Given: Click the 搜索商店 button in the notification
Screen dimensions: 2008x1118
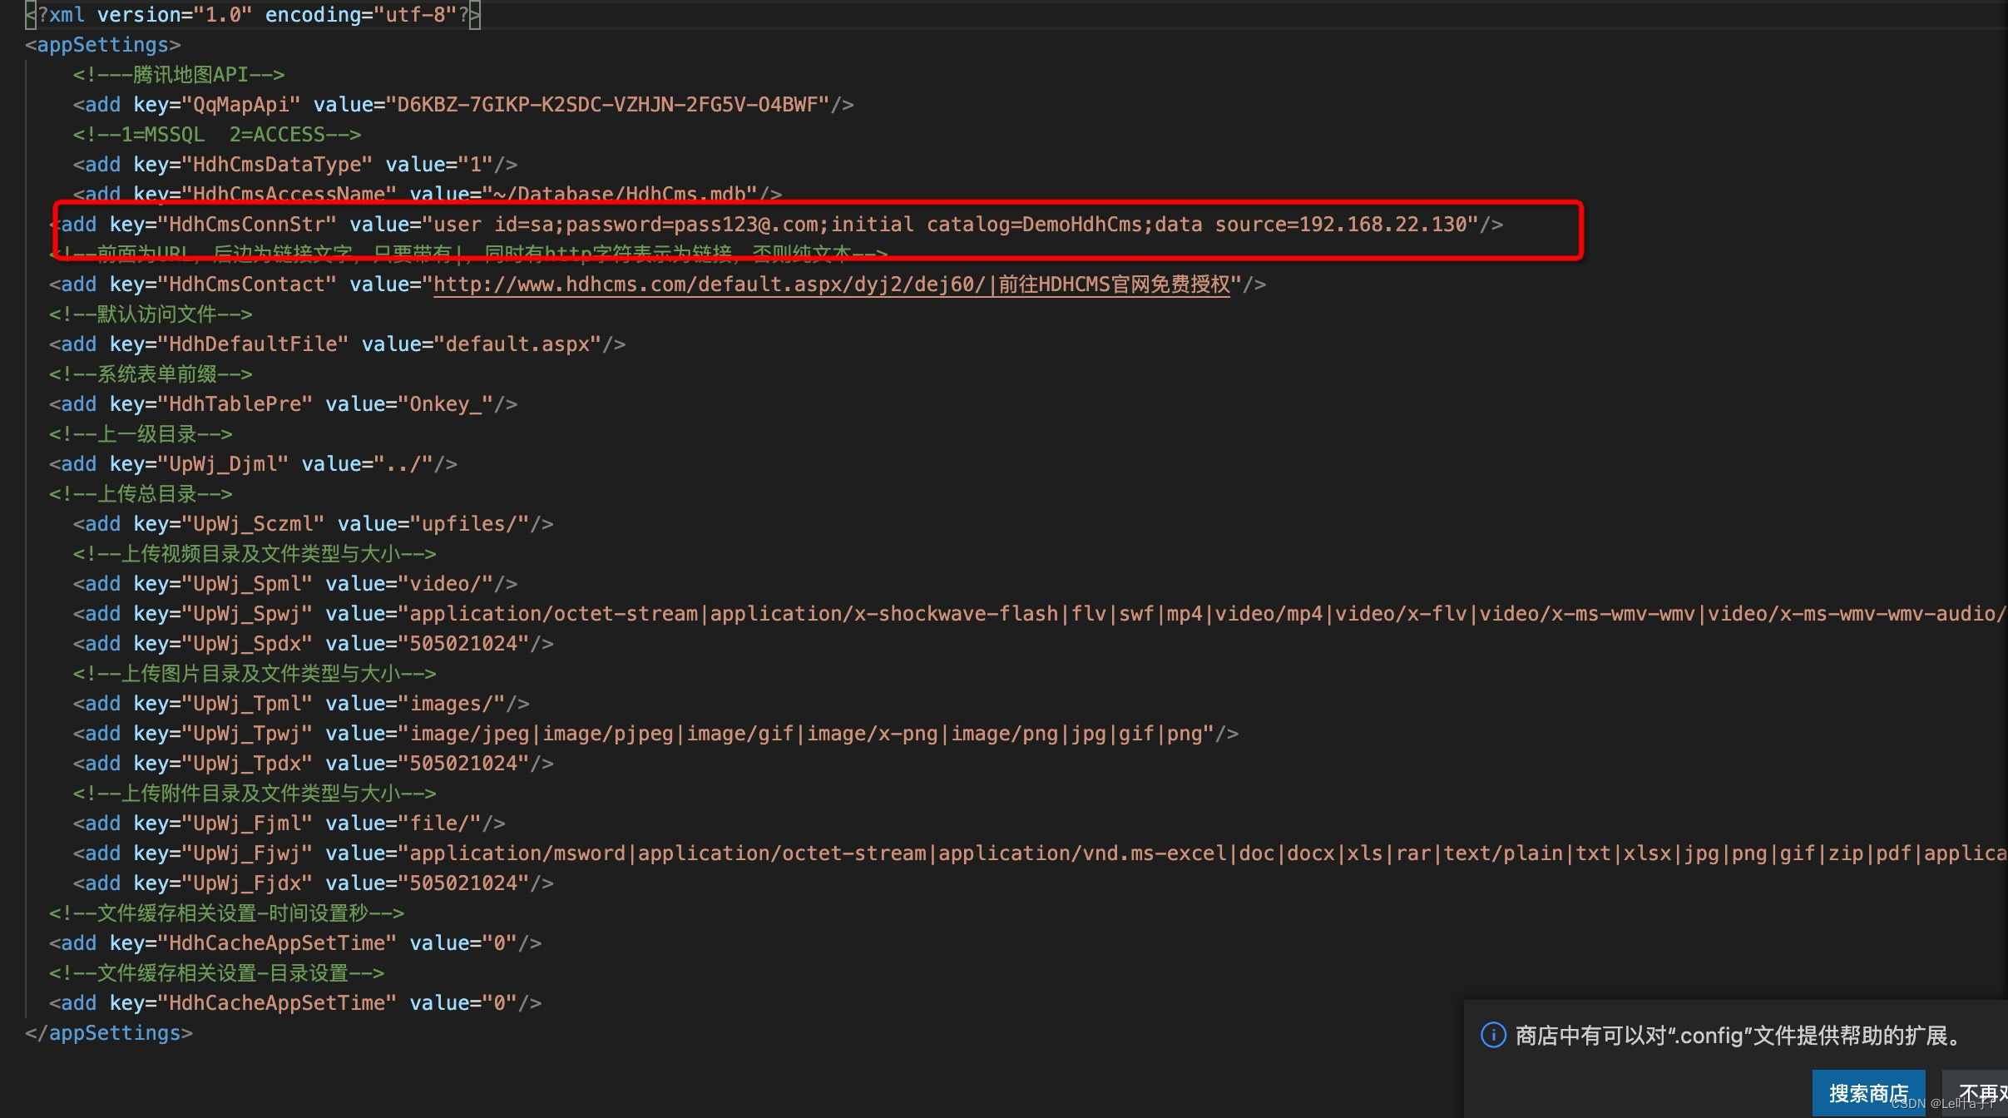Looking at the screenshot, I should pyautogui.click(x=1868, y=1093).
